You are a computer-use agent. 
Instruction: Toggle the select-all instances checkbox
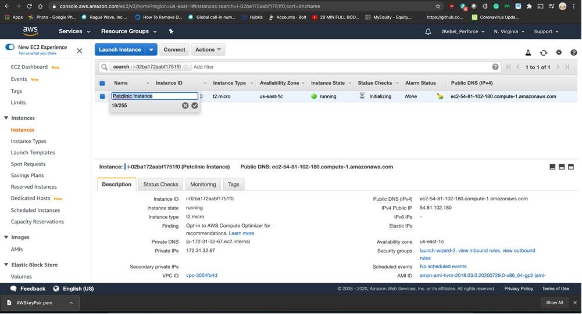(x=102, y=83)
